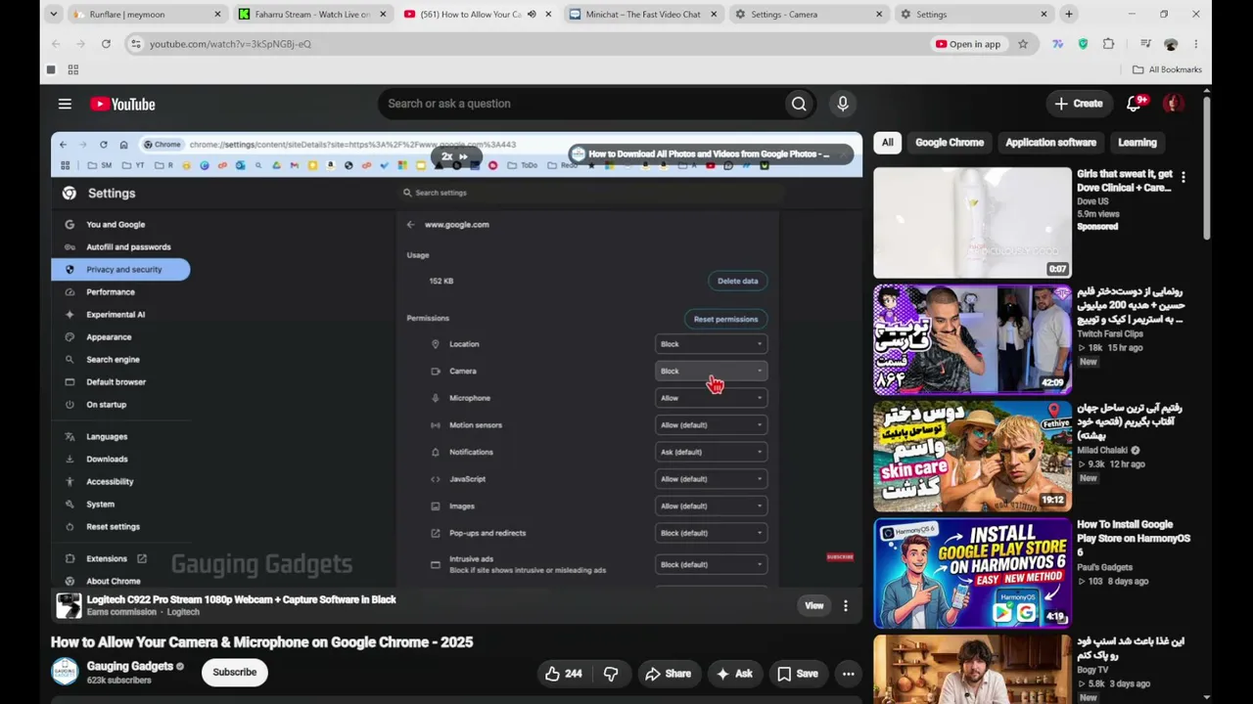
Task: Open the translate extension icon in toolbar
Action: click(1057, 44)
